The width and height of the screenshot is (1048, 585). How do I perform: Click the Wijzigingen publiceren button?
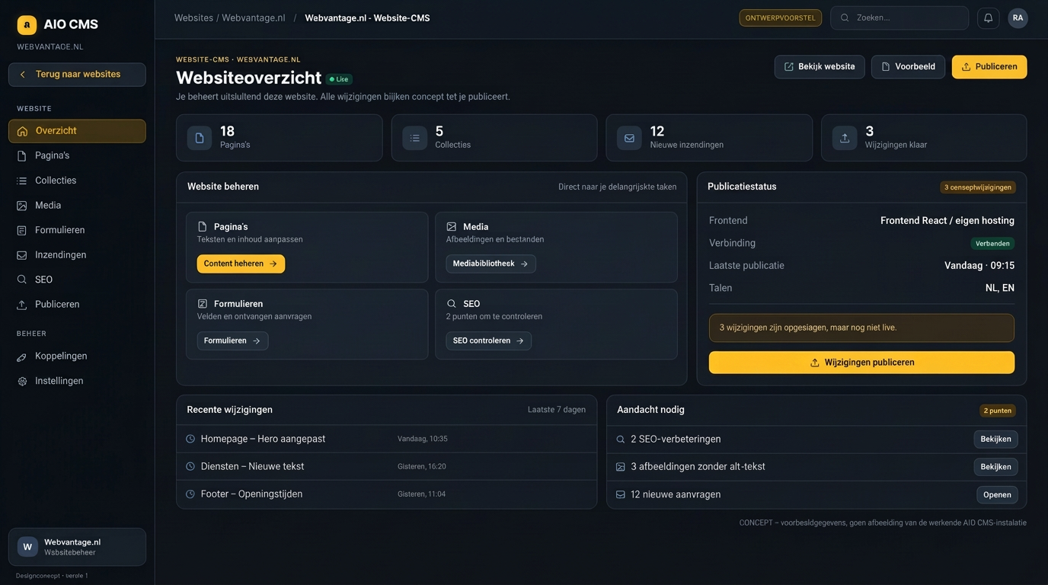click(x=861, y=363)
